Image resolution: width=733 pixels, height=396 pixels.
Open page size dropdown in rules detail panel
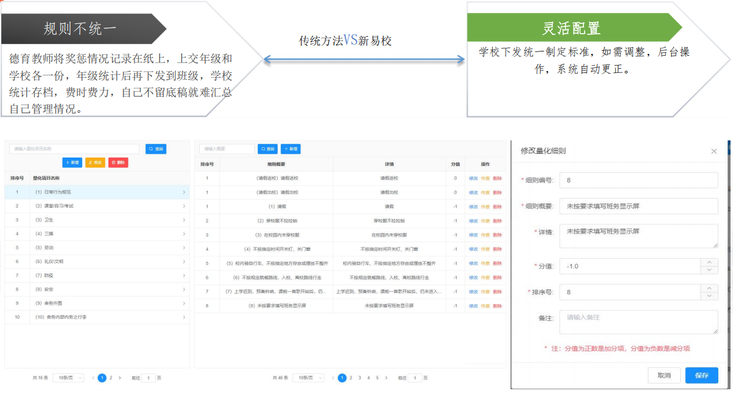point(308,378)
